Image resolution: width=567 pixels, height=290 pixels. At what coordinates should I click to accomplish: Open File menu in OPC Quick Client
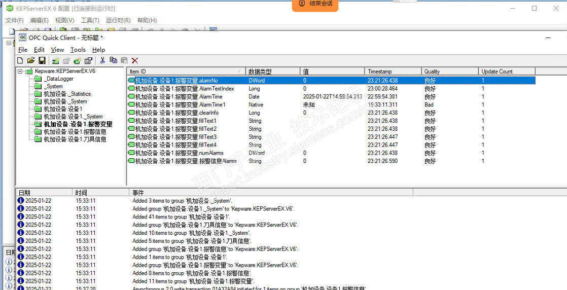click(x=22, y=50)
